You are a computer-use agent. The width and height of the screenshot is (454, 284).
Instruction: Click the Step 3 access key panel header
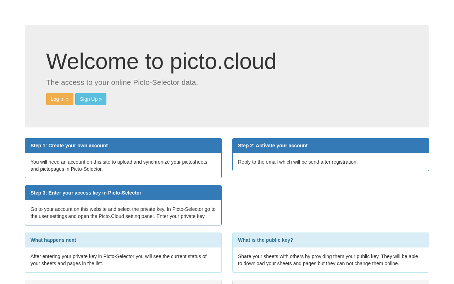tap(123, 193)
